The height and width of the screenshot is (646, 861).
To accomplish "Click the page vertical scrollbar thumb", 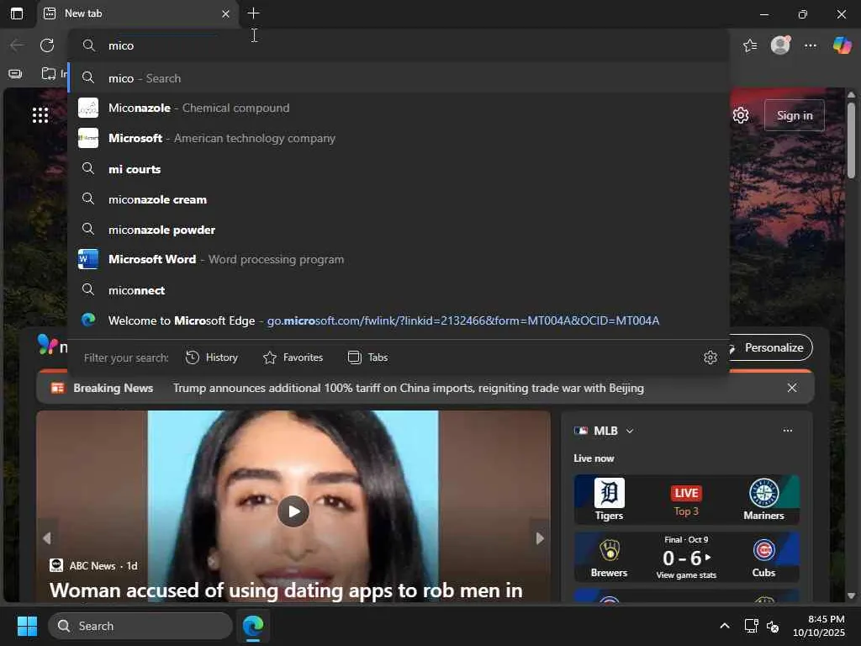I will (x=851, y=141).
